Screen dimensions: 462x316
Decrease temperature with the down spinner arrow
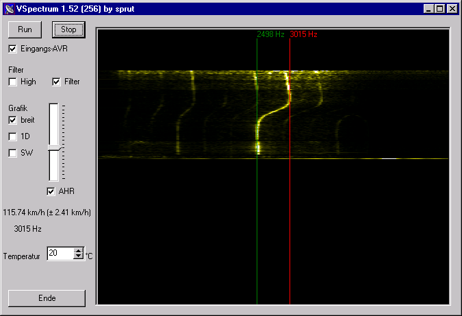coord(78,257)
